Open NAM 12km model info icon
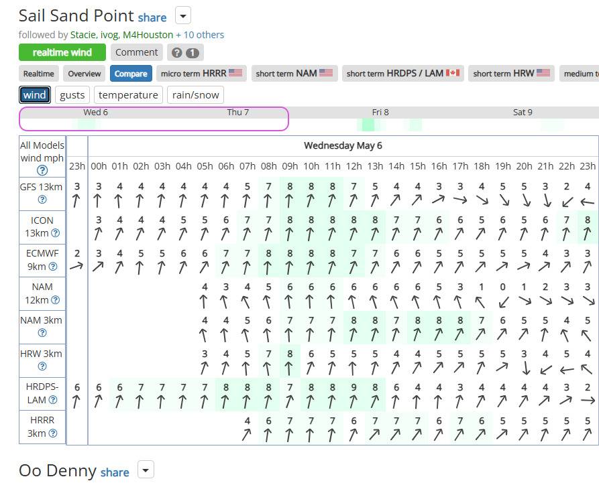This screenshot has width=599, height=483. pos(56,300)
